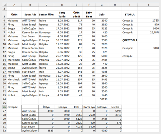The width and height of the screenshot is (161, 134).
Task: Click the cevap 6: label in row 26
Action: [x=14, y=107]
